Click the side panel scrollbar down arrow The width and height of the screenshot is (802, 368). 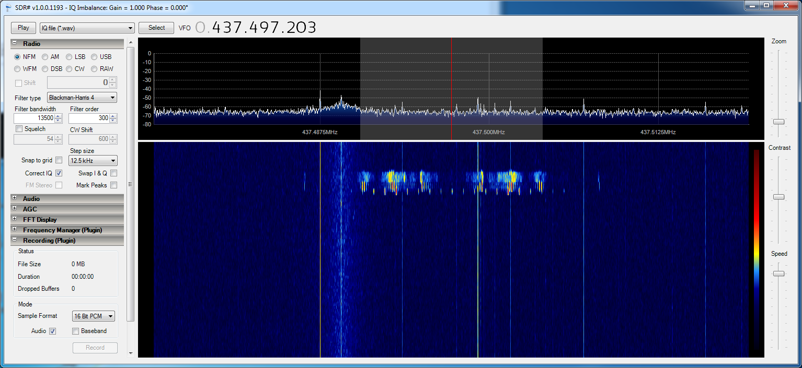pos(131,353)
